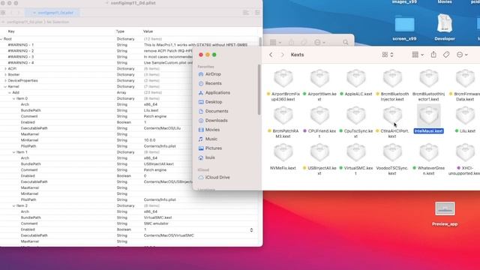Select CpuTscSync.kext file
The image size is (480, 270).
click(356, 122)
